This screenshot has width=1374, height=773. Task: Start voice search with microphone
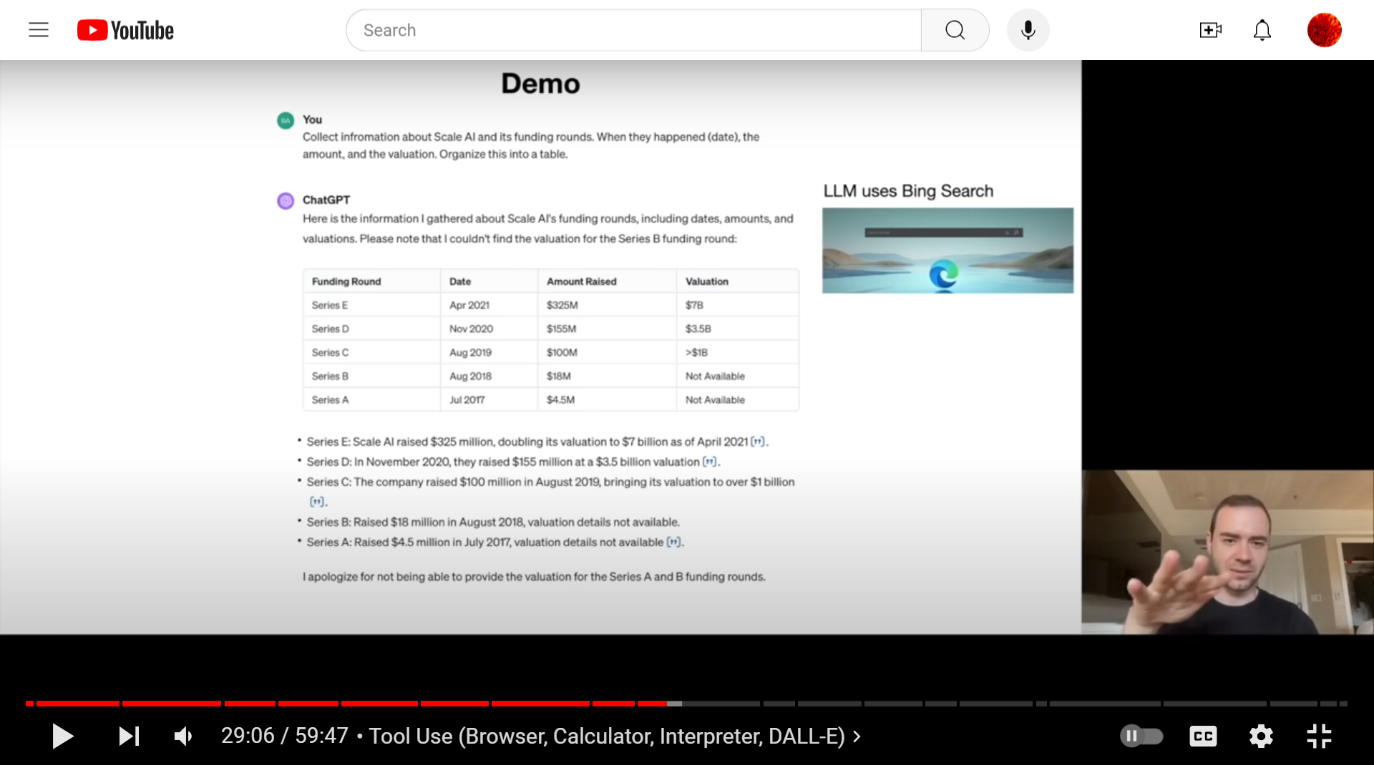coord(1028,30)
